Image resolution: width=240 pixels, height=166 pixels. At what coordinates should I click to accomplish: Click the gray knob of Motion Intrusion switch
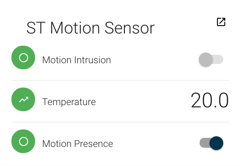tap(206, 60)
